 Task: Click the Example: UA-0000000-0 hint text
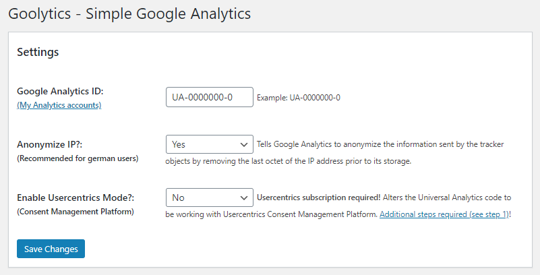point(299,98)
